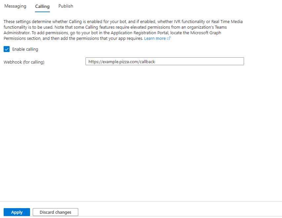Screen dimensions: 282x218
Task: Click the Enable calling label text
Action: click(x=25, y=49)
